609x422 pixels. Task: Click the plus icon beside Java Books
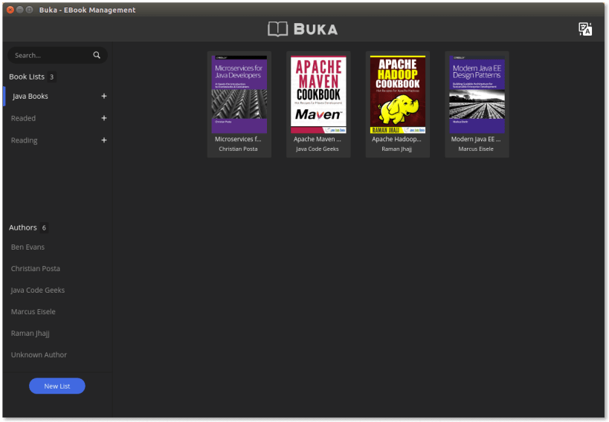click(x=103, y=96)
